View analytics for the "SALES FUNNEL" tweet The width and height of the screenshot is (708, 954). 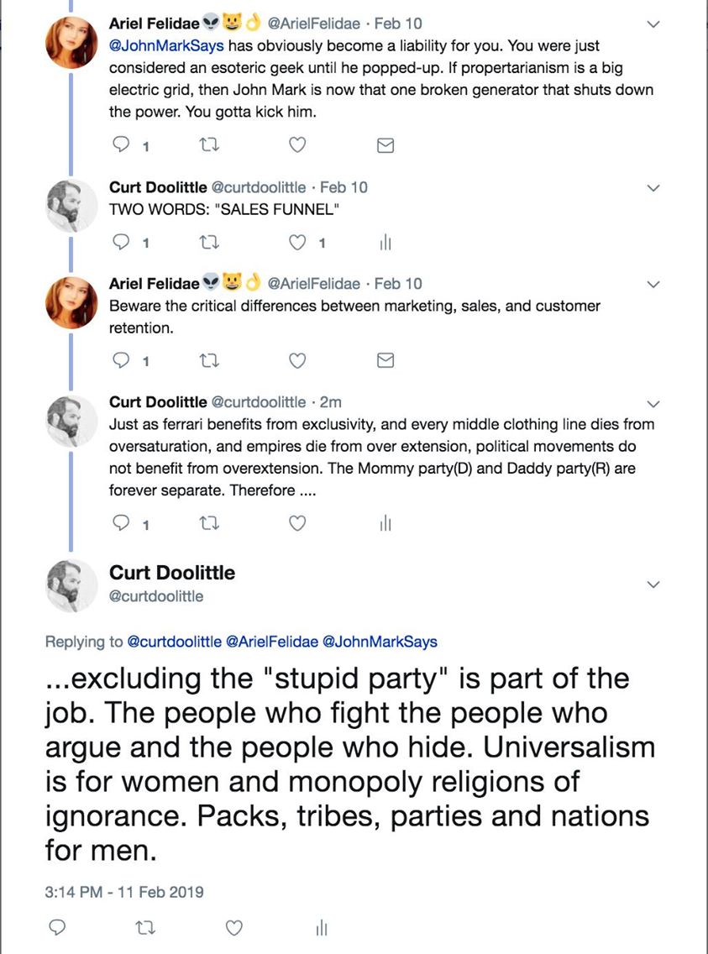point(385,244)
